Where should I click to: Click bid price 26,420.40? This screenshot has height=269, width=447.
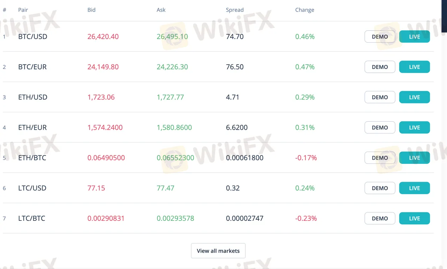click(x=103, y=37)
